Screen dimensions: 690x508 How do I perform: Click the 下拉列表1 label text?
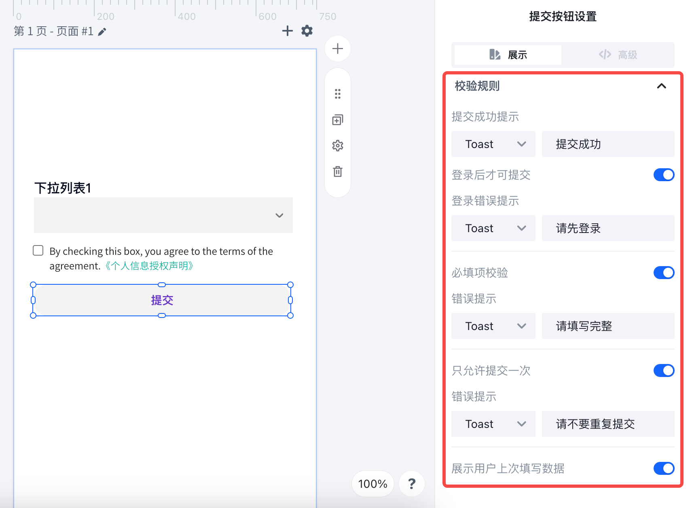tap(63, 188)
